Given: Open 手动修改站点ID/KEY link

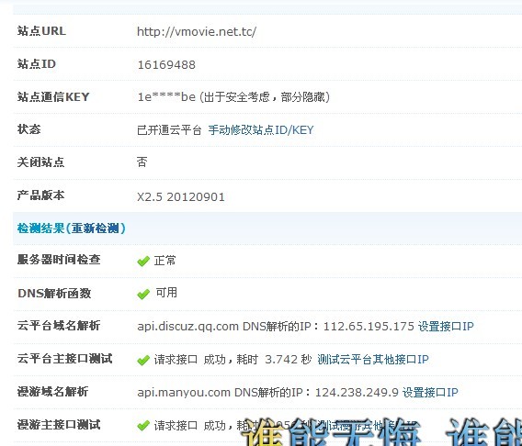Looking at the screenshot, I should pyautogui.click(x=261, y=130).
